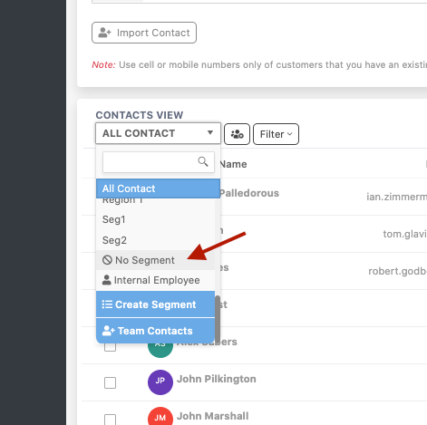Image resolution: width=427 pixels, height=425 pixels.
Task: Click John Marshall's JM avatar
Action: pyautogui.click(x=160, y=416)
